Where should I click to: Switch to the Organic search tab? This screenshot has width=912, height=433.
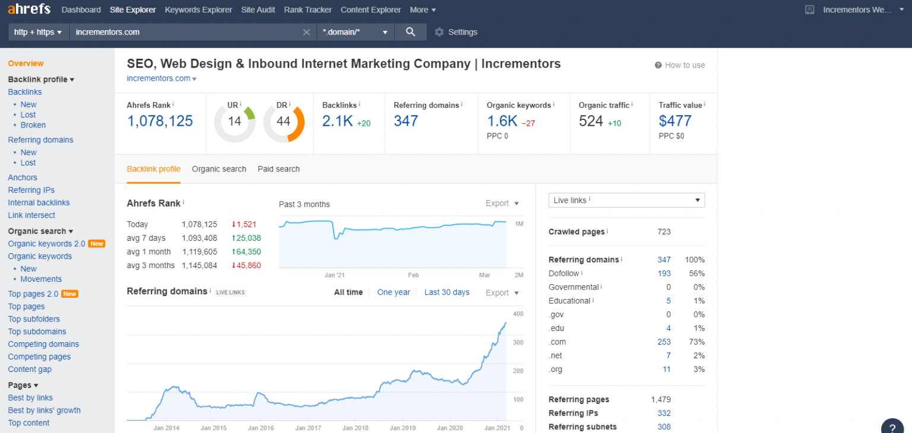point(218,169)
